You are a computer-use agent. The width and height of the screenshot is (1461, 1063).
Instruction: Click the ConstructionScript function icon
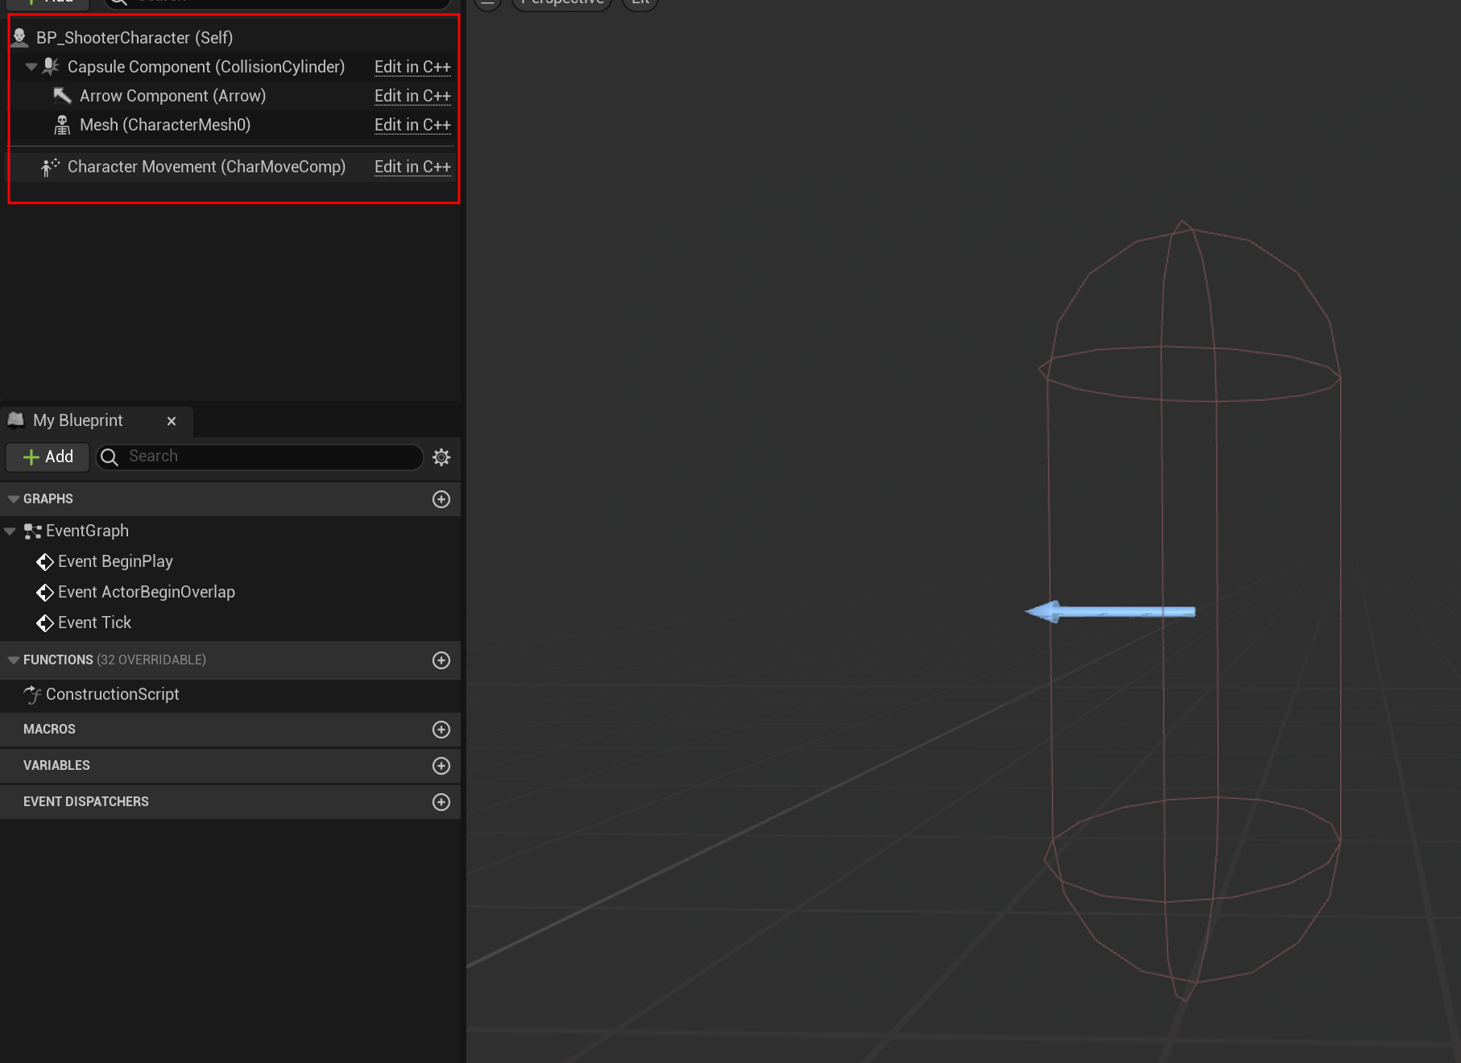(32, 694)
